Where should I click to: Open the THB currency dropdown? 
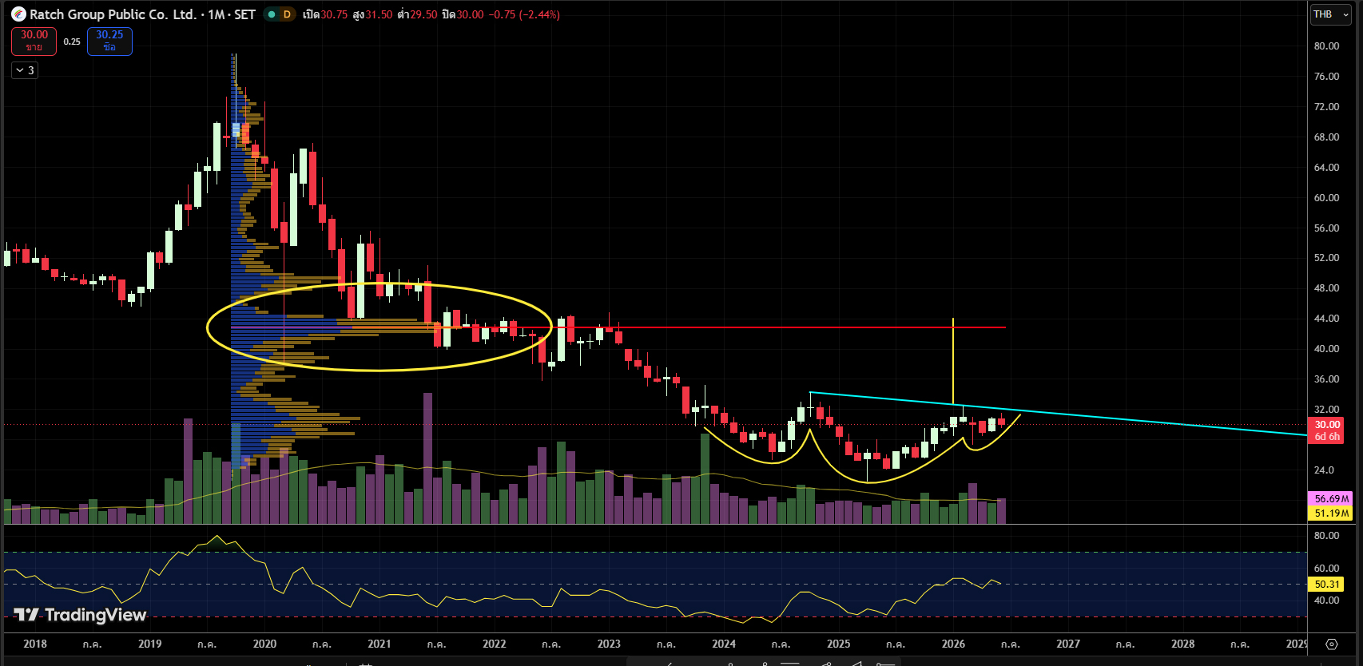[x=1331, y=14]
